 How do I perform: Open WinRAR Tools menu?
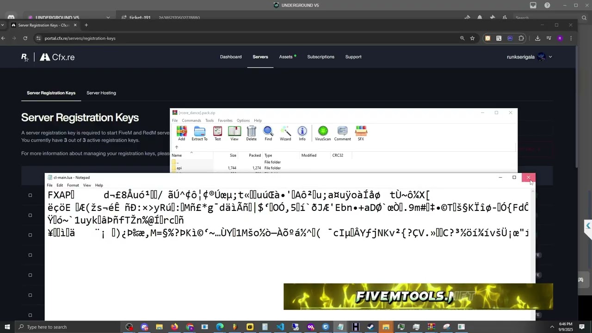210,121
